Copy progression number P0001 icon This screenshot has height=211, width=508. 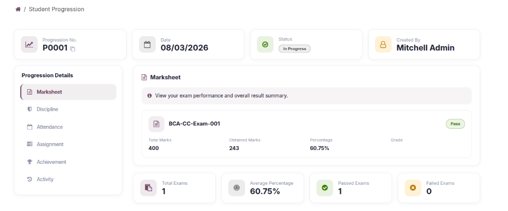click(72, 49)
